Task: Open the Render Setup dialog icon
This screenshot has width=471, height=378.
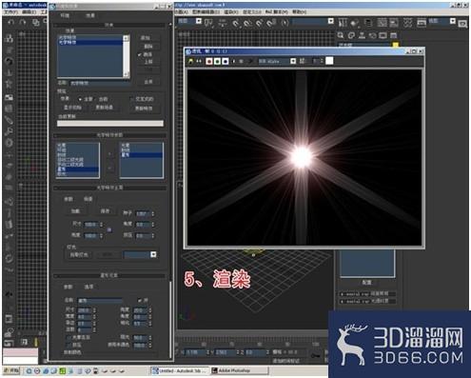Action: [x=422, y=23]
